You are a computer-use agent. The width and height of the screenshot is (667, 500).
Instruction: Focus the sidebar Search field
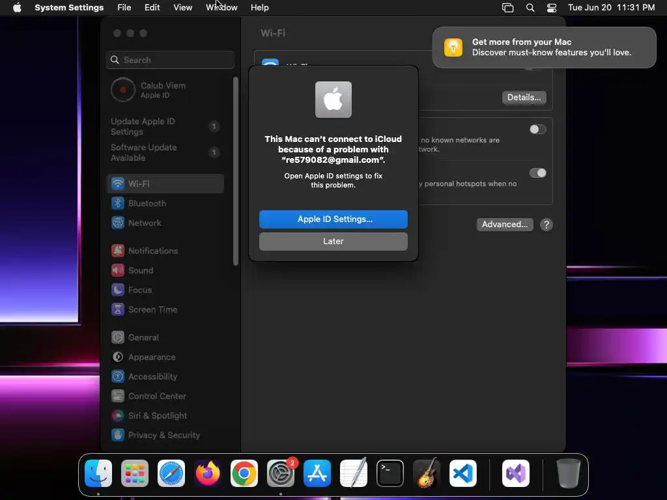(170, 60)
